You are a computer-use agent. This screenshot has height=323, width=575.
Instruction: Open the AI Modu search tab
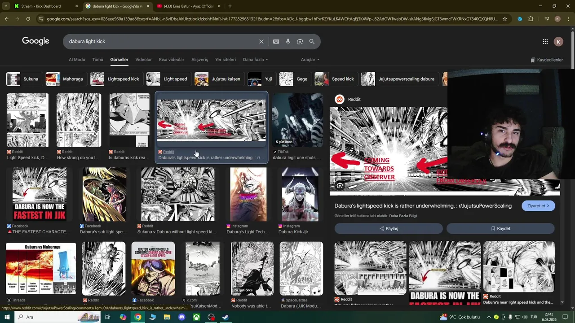point(77,60)
